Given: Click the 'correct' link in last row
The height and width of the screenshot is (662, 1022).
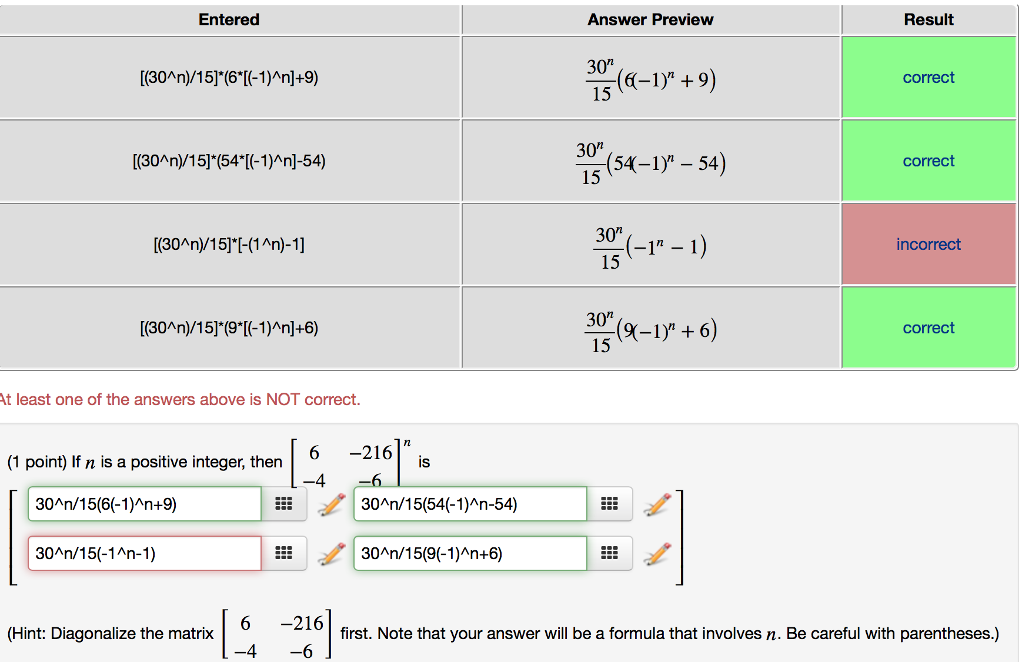Looking at the screenshot, I should (929, 327).
